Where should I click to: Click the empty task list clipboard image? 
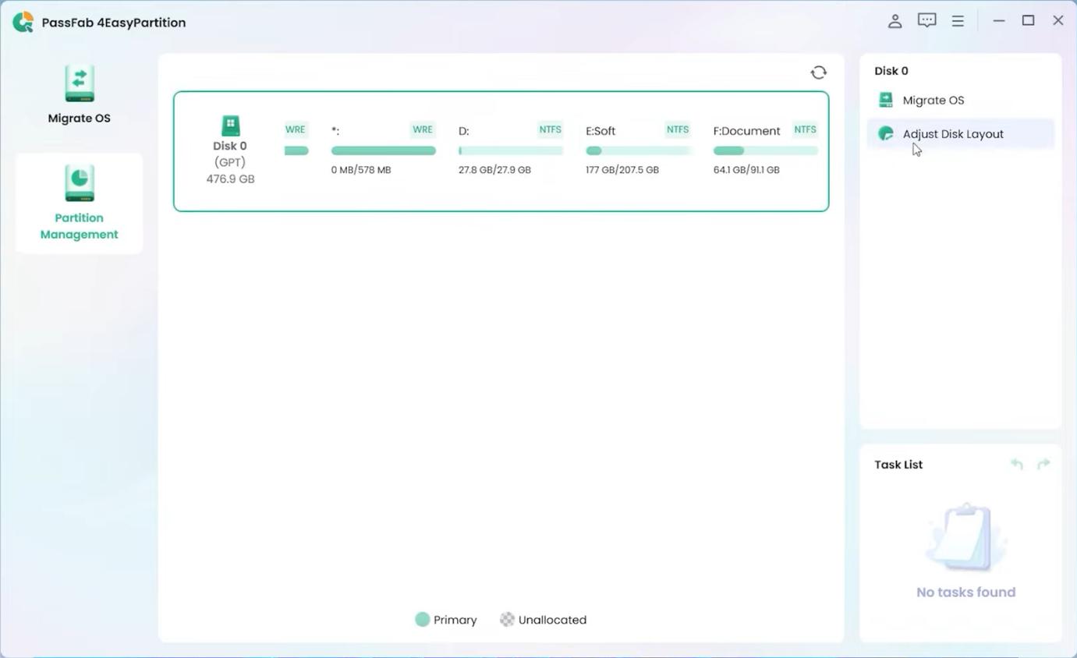965,537
